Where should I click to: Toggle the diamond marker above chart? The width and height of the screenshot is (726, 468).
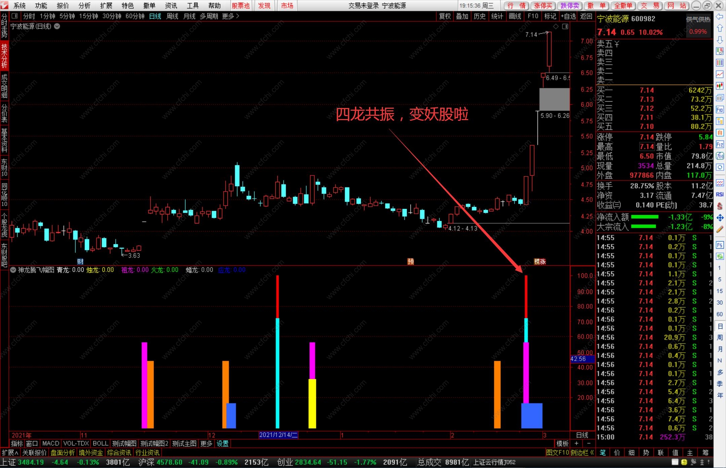(556, 27)
